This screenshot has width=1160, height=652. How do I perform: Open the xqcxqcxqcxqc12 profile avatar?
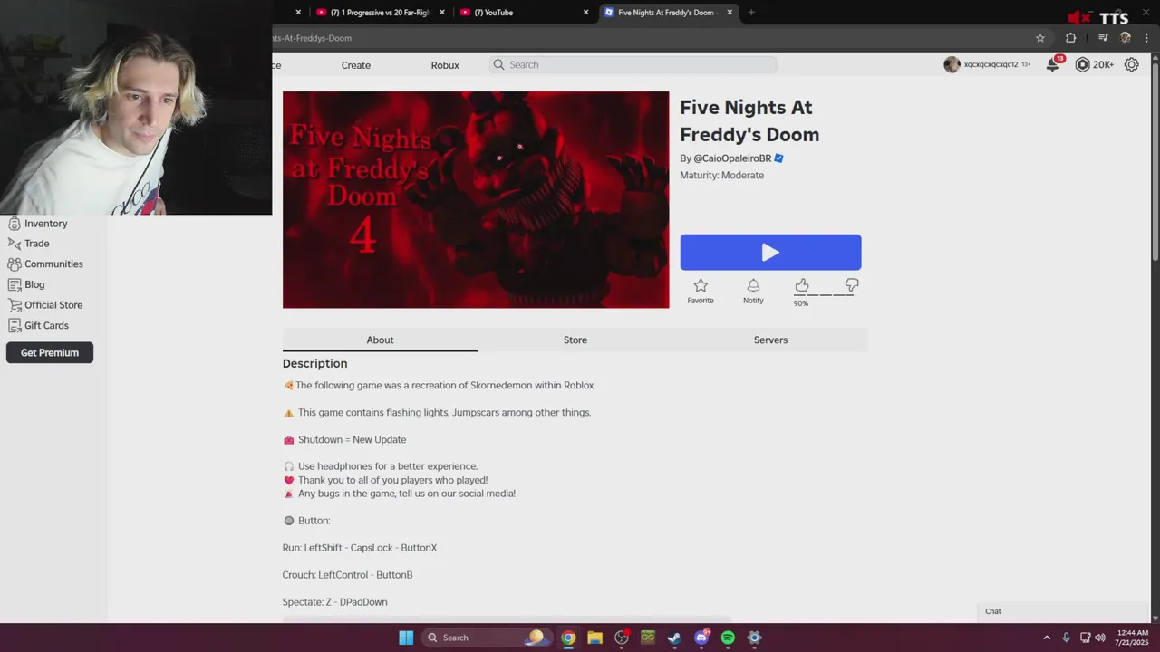point(952,64)
